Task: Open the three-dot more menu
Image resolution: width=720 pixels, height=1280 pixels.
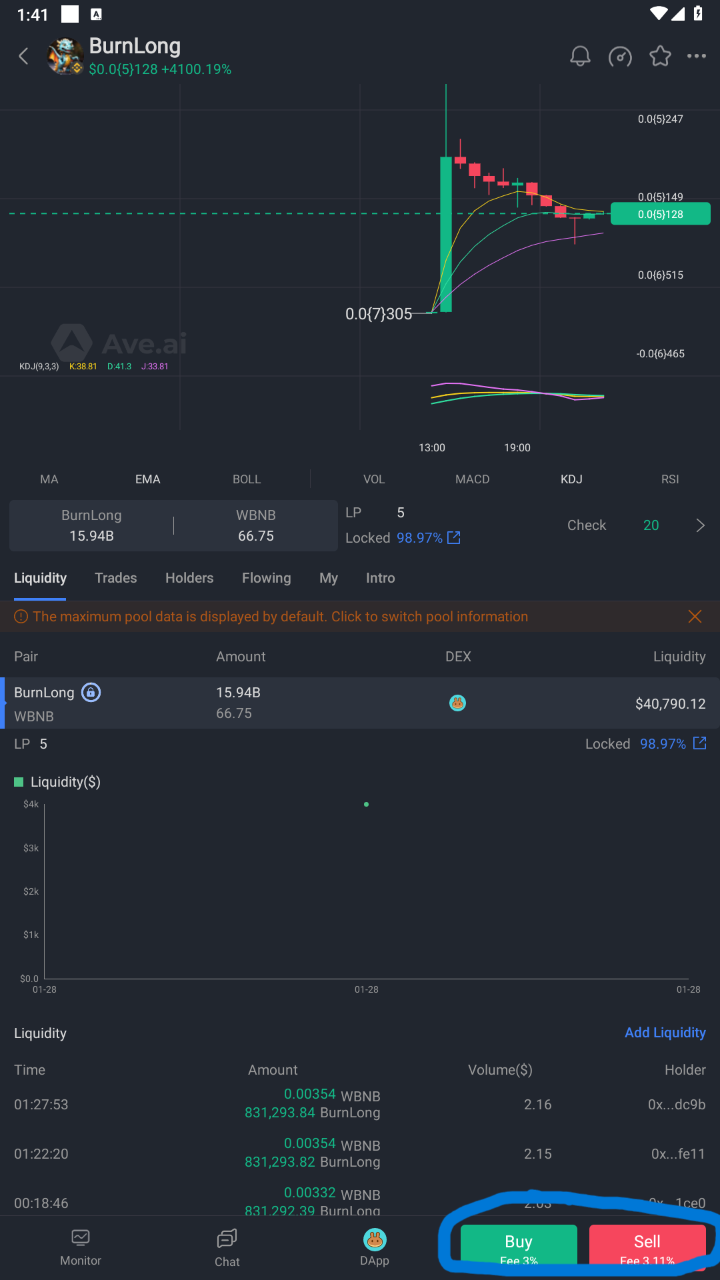Action: pos(697,57)
